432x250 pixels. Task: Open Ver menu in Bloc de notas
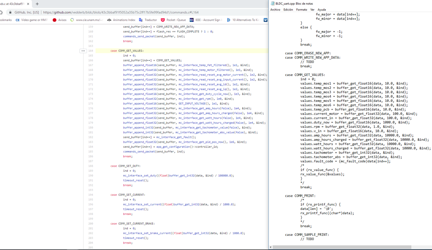(x=313, y=10)
